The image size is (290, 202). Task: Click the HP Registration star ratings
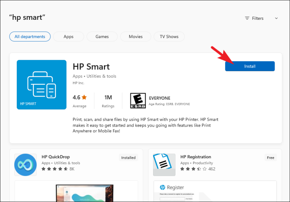pos(193,169)
